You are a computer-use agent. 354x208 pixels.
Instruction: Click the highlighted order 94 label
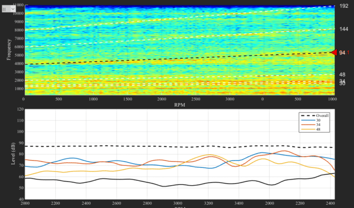(x=343, y=53)
